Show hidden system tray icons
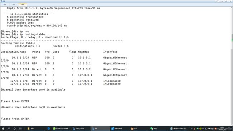 coord(191,128)
